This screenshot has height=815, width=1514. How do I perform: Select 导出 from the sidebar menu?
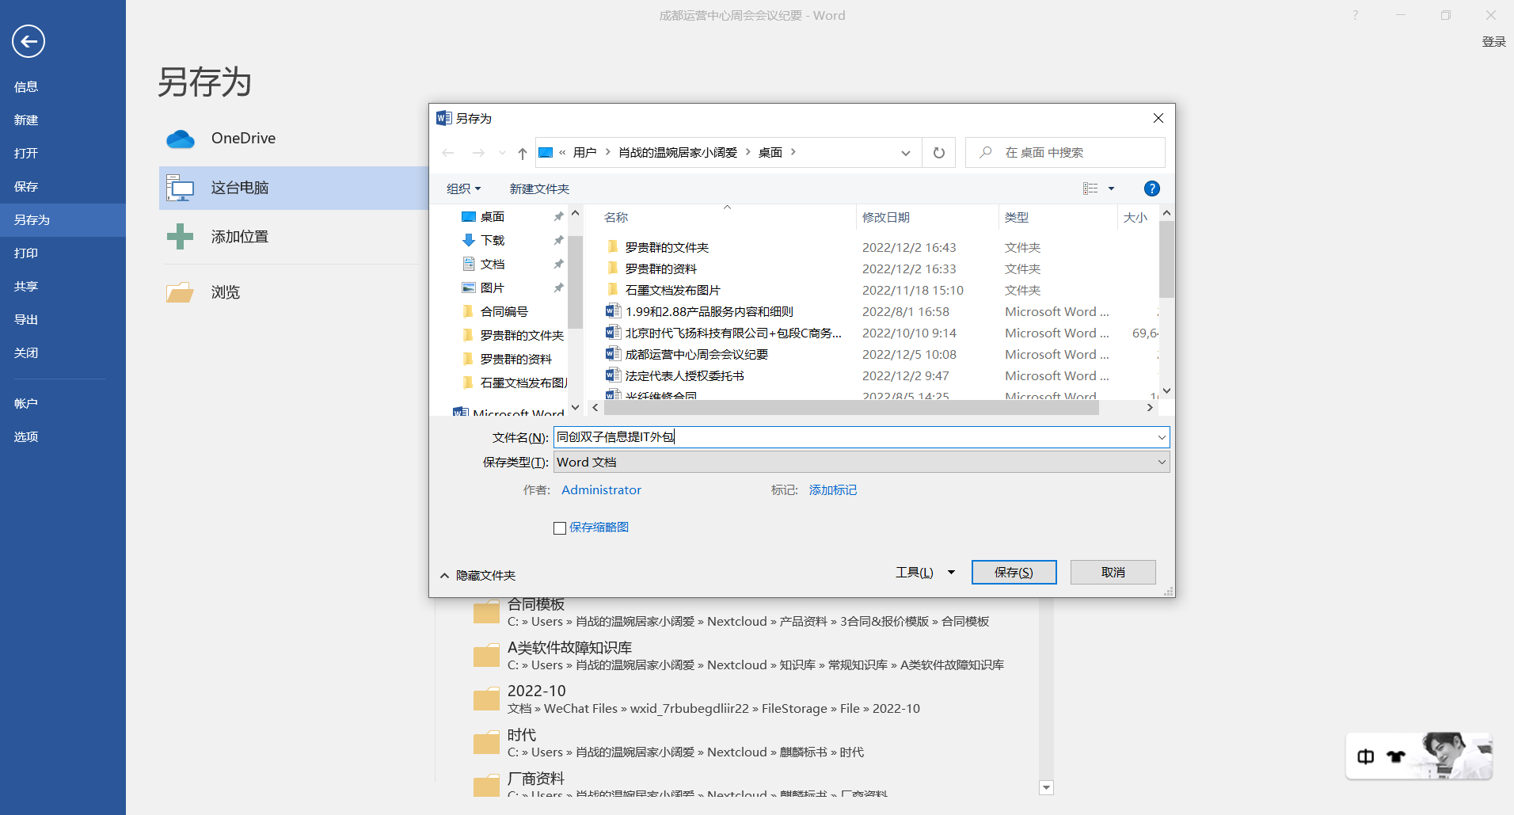(25, 319)
